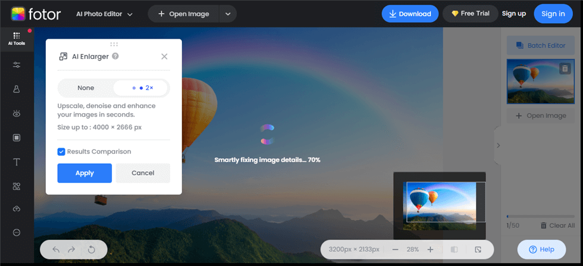Open the arrow dropdown beside Open Image

point(228,14)
